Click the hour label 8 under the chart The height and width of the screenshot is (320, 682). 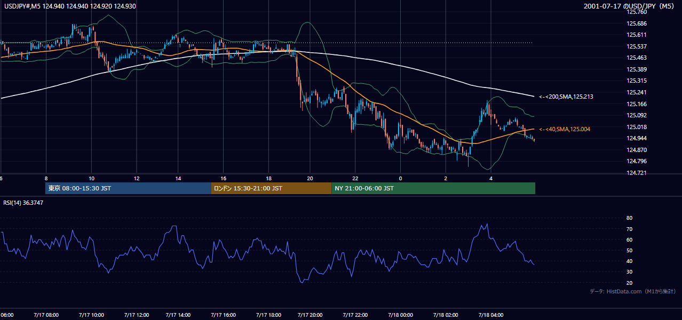[x=46, y=179]
